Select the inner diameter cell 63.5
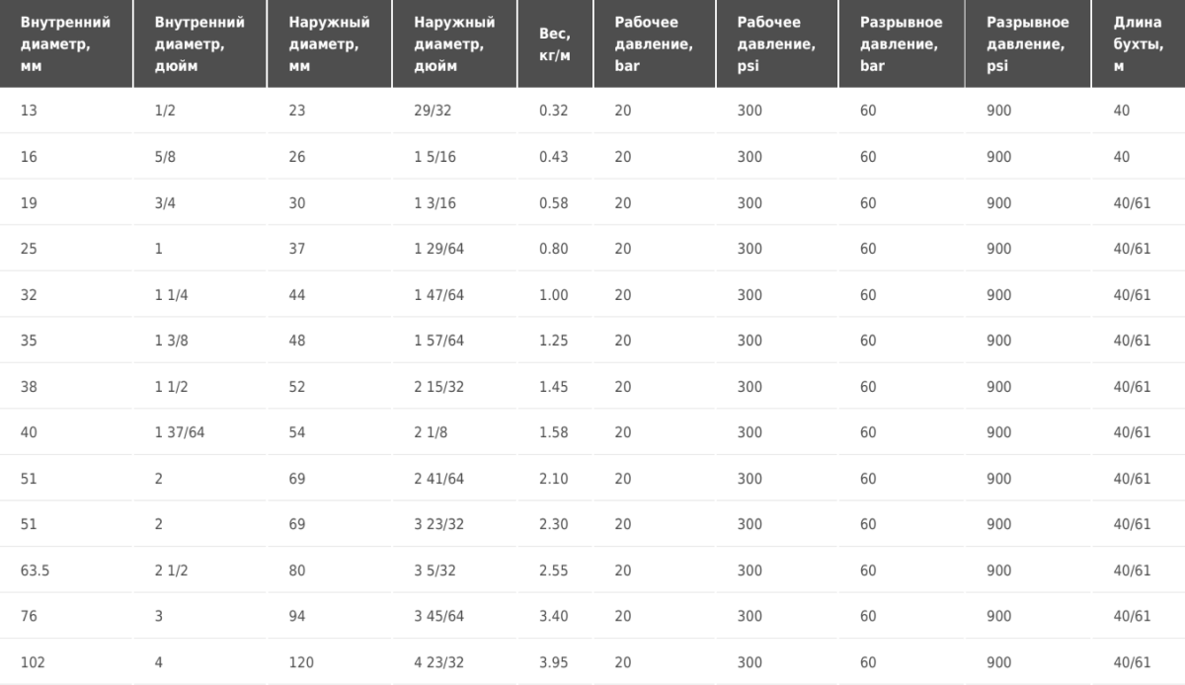1185x685 pixels. (x=34, y=571)
